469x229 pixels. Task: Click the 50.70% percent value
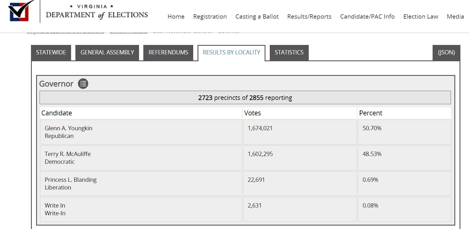pos(372,128)
